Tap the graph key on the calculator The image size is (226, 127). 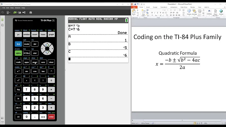coord(51,35)
